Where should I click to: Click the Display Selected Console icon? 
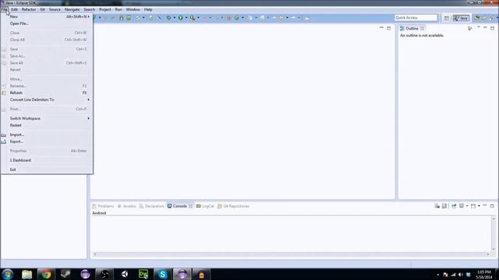[462, 206]
